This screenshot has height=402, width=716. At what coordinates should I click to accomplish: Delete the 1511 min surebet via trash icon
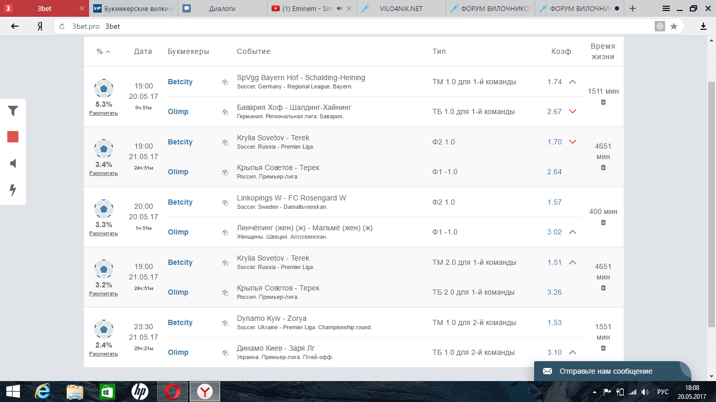click(x=603, y=102)
